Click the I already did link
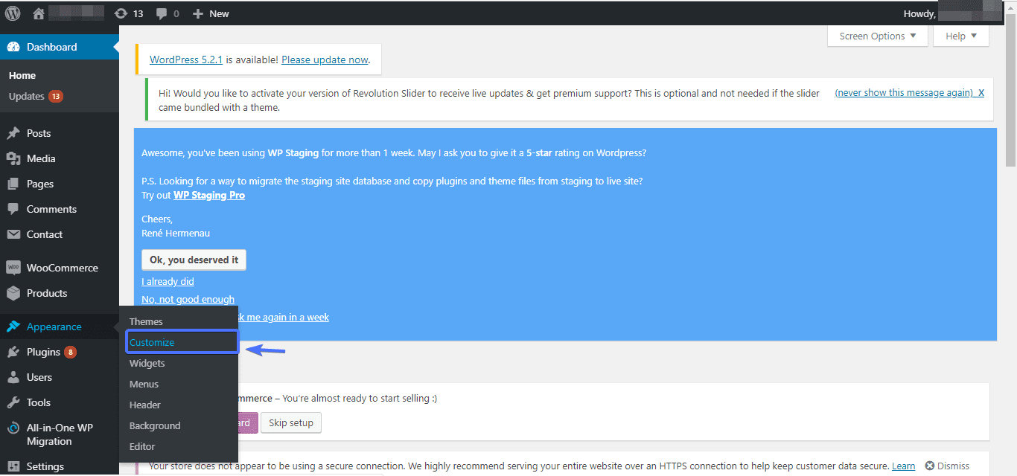This screenshot has height=476, width=1017. 168,281
